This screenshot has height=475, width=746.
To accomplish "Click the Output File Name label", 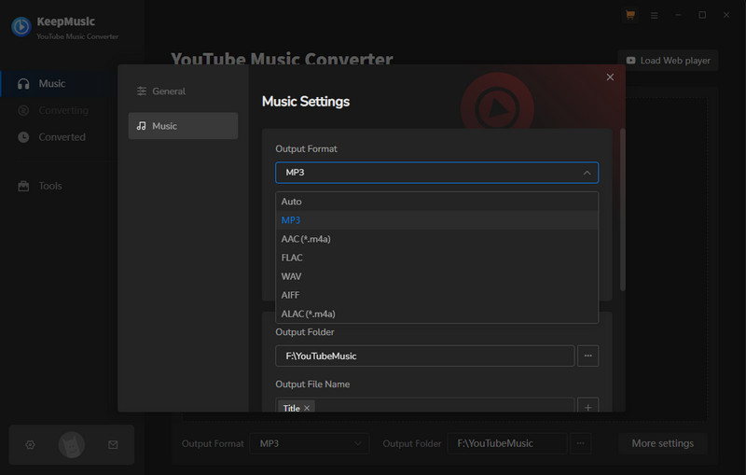I will (312, 384).
